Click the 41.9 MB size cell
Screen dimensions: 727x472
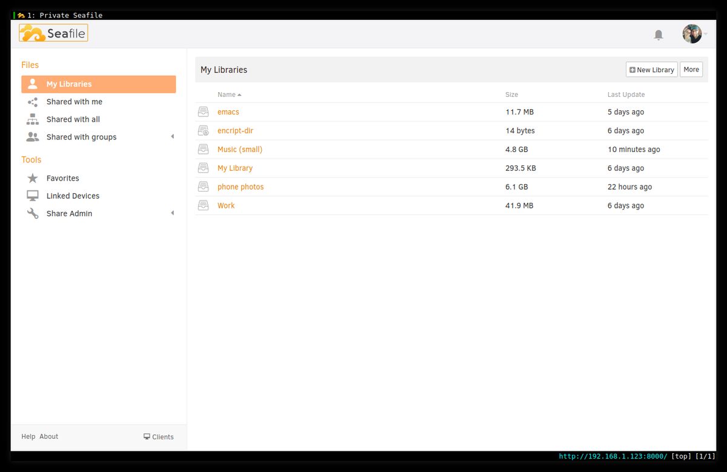[x=520, y=206]
